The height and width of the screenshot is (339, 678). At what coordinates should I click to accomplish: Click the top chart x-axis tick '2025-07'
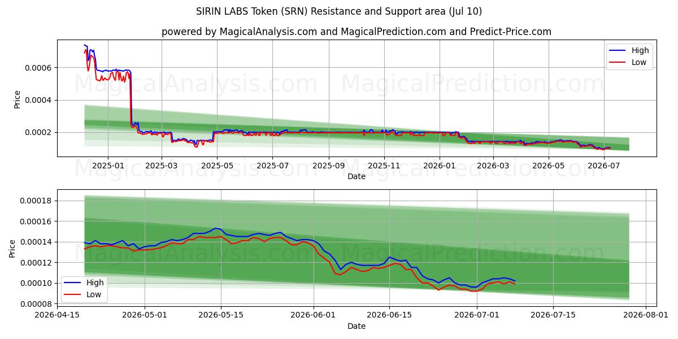tap(273, 166)
